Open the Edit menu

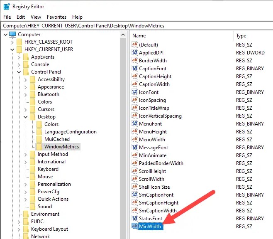tap(21, 17)
